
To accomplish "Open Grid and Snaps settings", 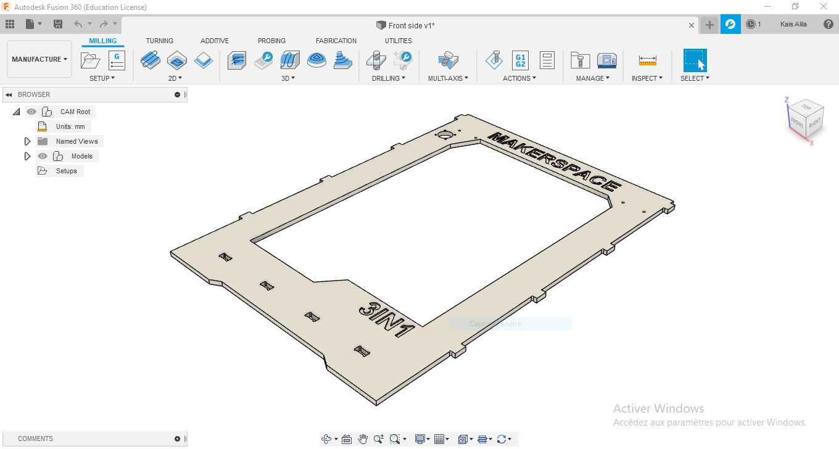I will [x=439, y=439].
